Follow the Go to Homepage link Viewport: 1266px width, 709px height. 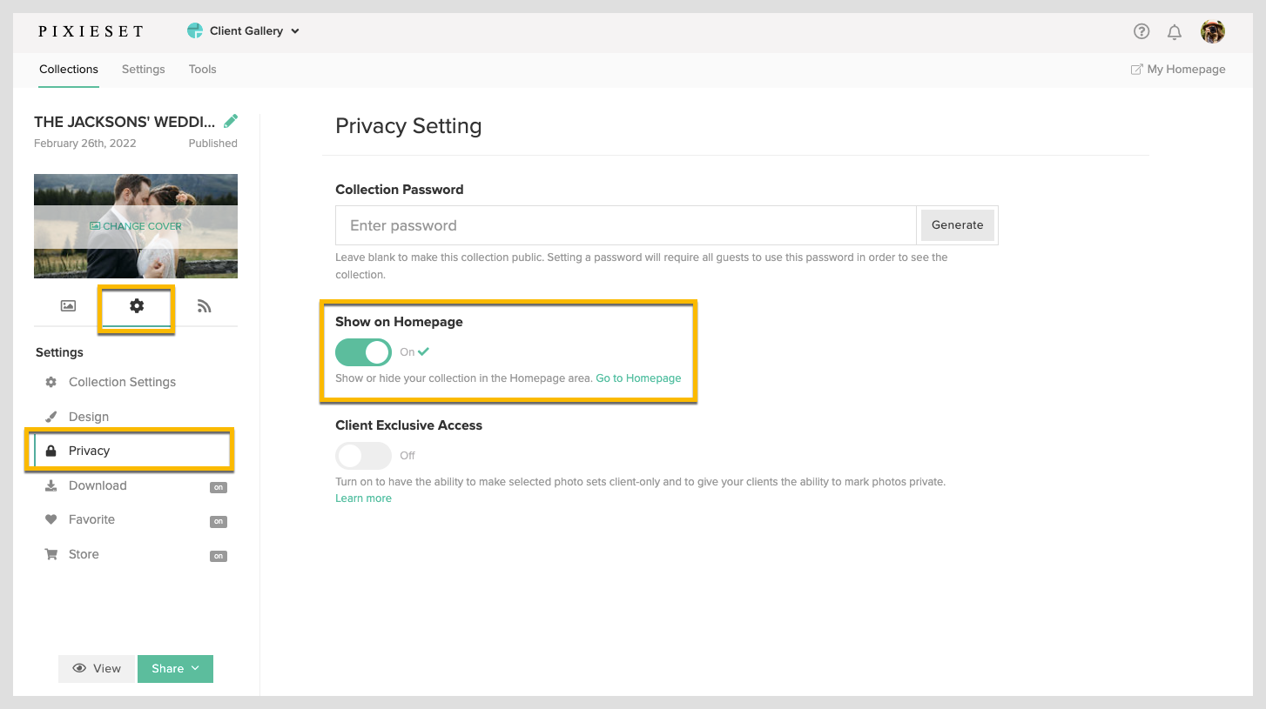[638, 378]
